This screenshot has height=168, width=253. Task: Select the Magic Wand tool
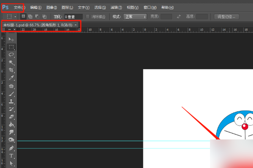(11, 62)
